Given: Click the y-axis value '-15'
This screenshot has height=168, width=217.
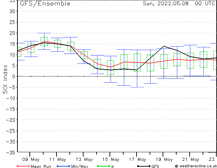Looking at the screenshot, I should [x=11, y=109].
